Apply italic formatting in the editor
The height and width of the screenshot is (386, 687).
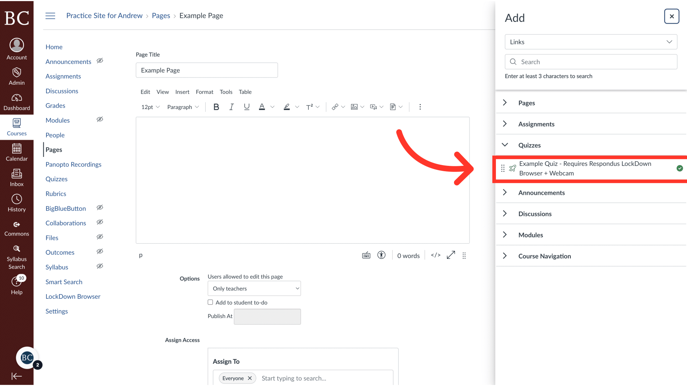point(231,107)
